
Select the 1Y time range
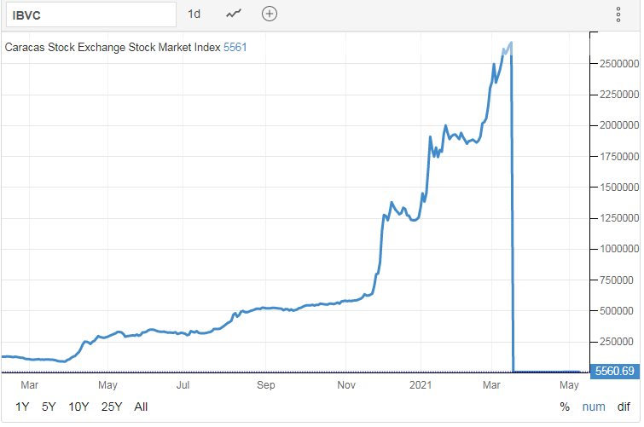[22, 407]
